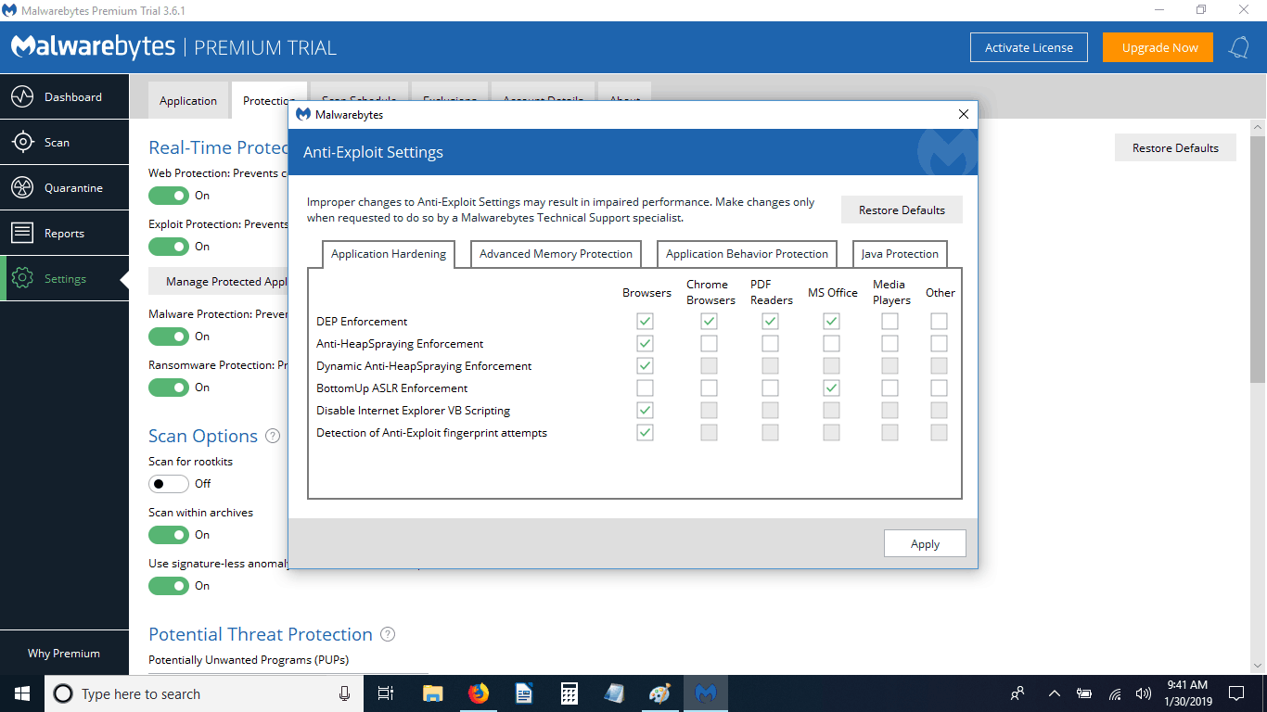Click Activate License button

pos(1029,47)
